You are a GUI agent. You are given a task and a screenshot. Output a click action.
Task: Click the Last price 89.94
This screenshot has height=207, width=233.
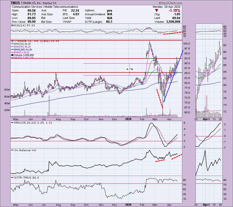pyautogui.click(x=176, y=18)
